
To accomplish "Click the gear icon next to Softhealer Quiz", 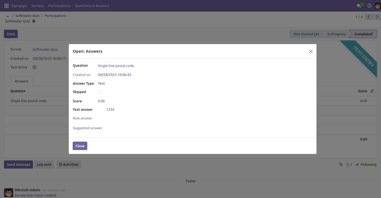I will click(34, 21).
